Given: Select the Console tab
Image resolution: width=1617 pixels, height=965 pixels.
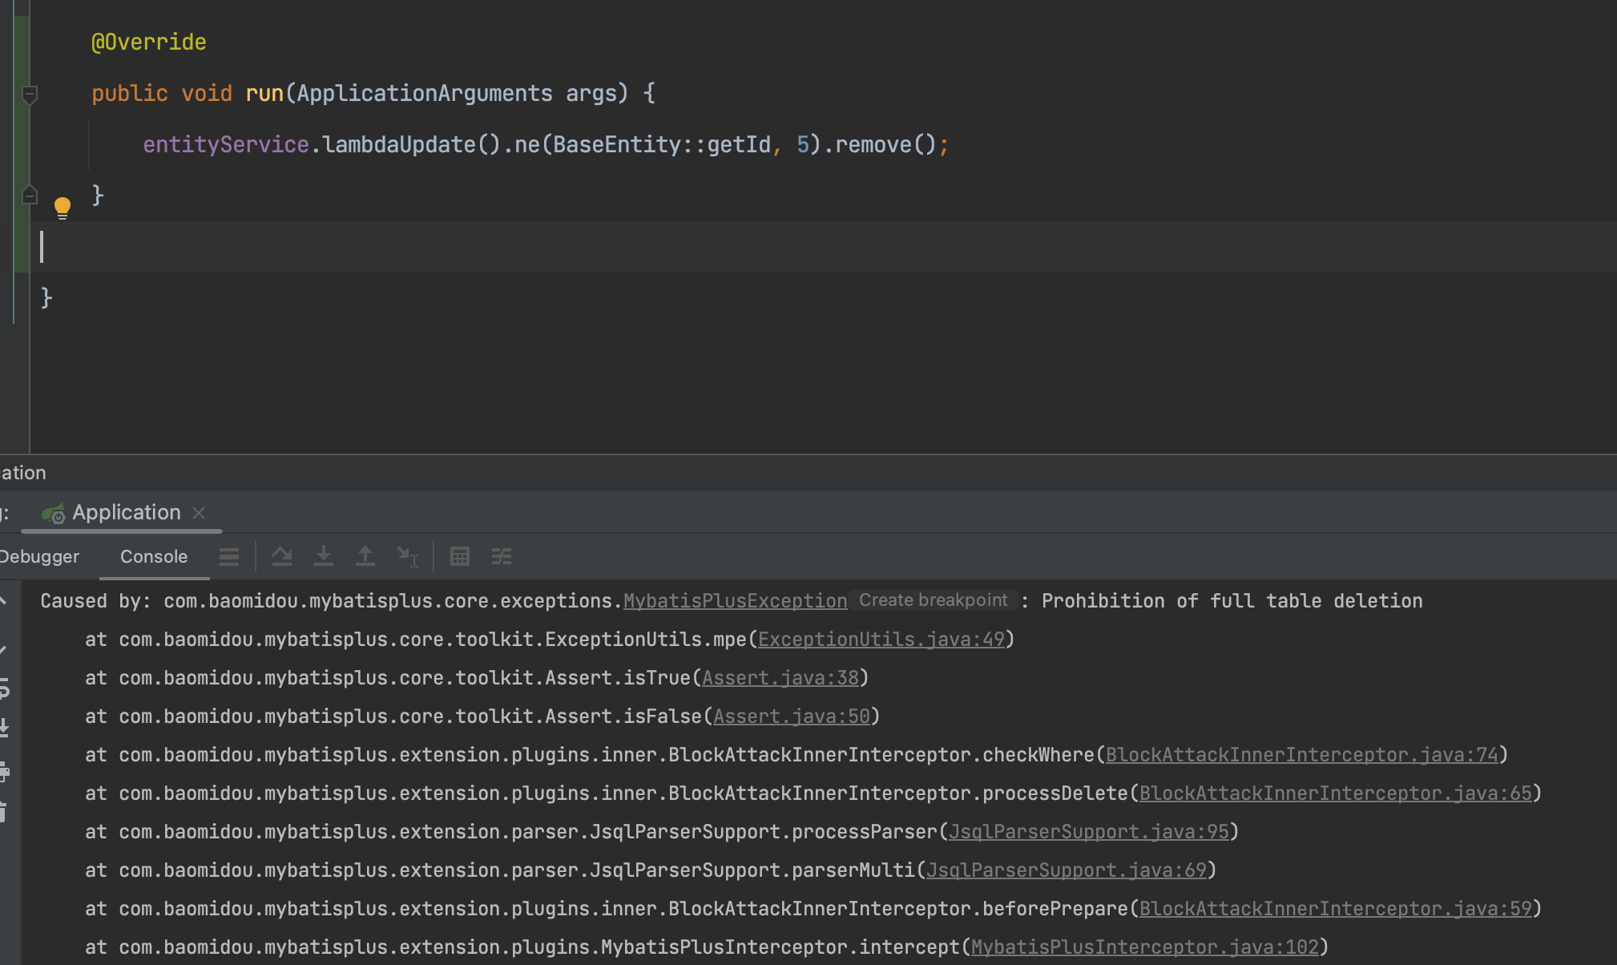Looking at the screenshot, I should (x=153, y=555).
